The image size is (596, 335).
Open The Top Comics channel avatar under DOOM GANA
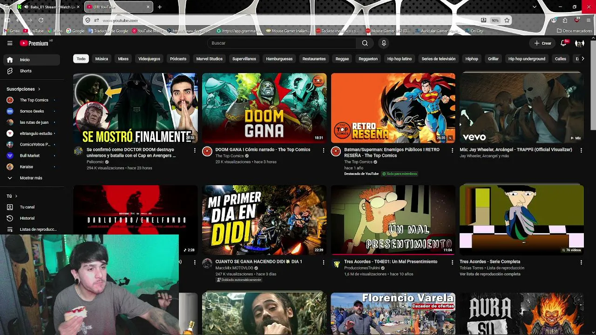coord(207,151)
